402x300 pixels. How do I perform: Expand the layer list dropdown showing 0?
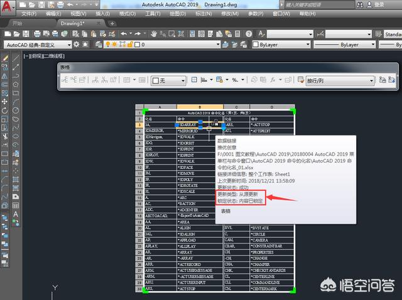[218, 45]
